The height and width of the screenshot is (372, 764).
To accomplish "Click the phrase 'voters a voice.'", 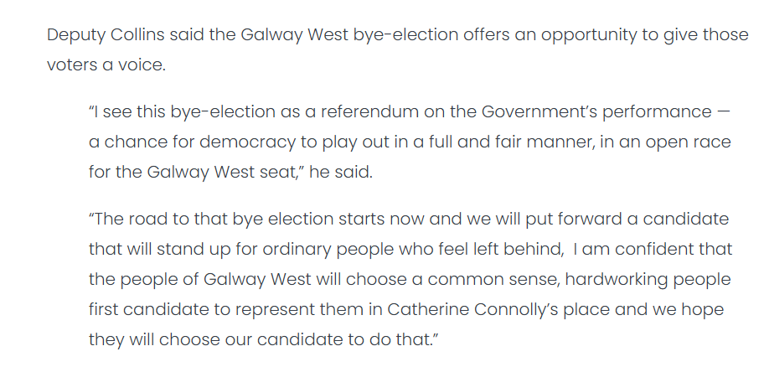I will pyautogui.click(x=106, y=65).
